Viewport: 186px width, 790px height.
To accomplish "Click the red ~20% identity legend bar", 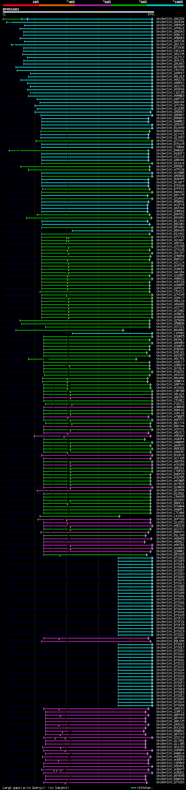I will point(21,5).
